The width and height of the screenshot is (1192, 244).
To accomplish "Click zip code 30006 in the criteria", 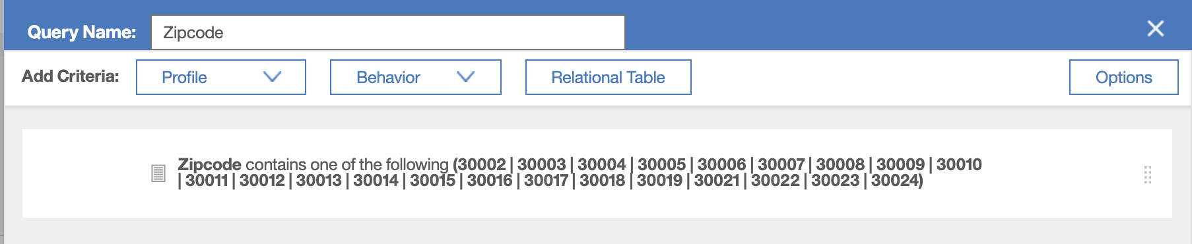I will pos(722,164).
